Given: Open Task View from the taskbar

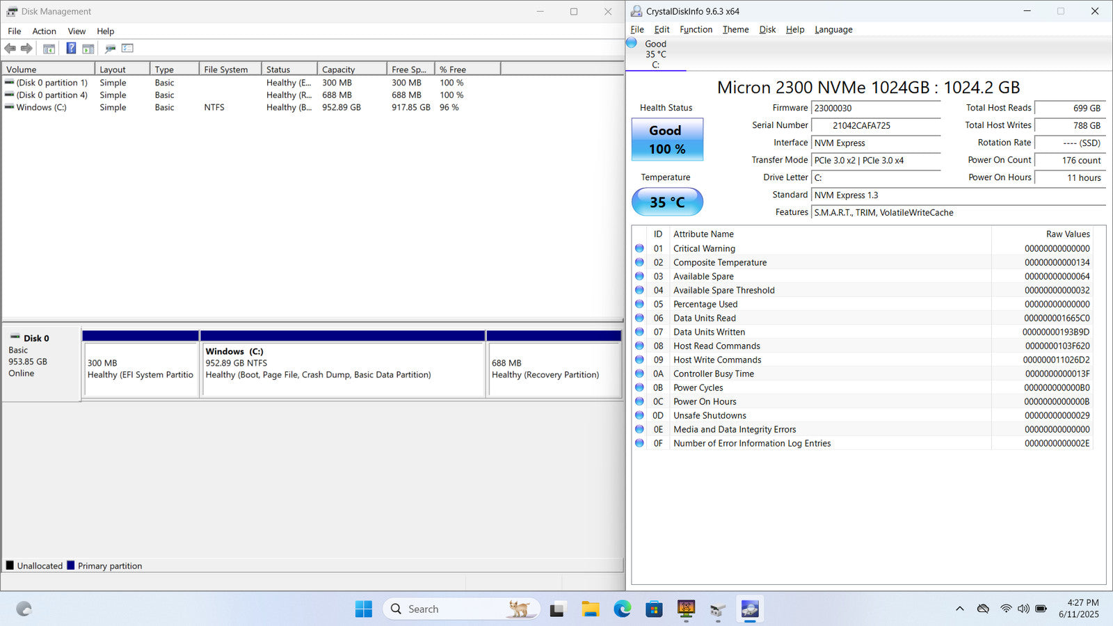Looking at the screenshot, I should 557,609.
